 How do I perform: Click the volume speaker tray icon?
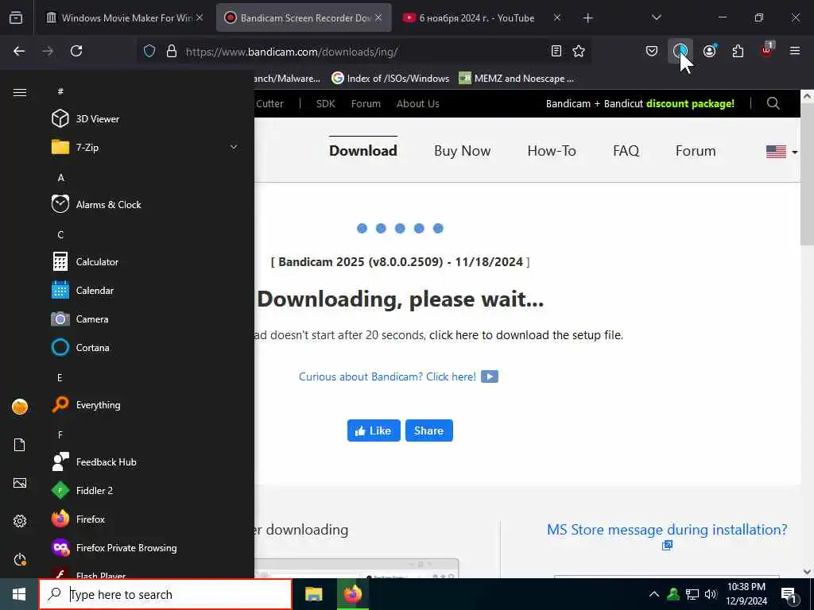(x=711, y=594)
